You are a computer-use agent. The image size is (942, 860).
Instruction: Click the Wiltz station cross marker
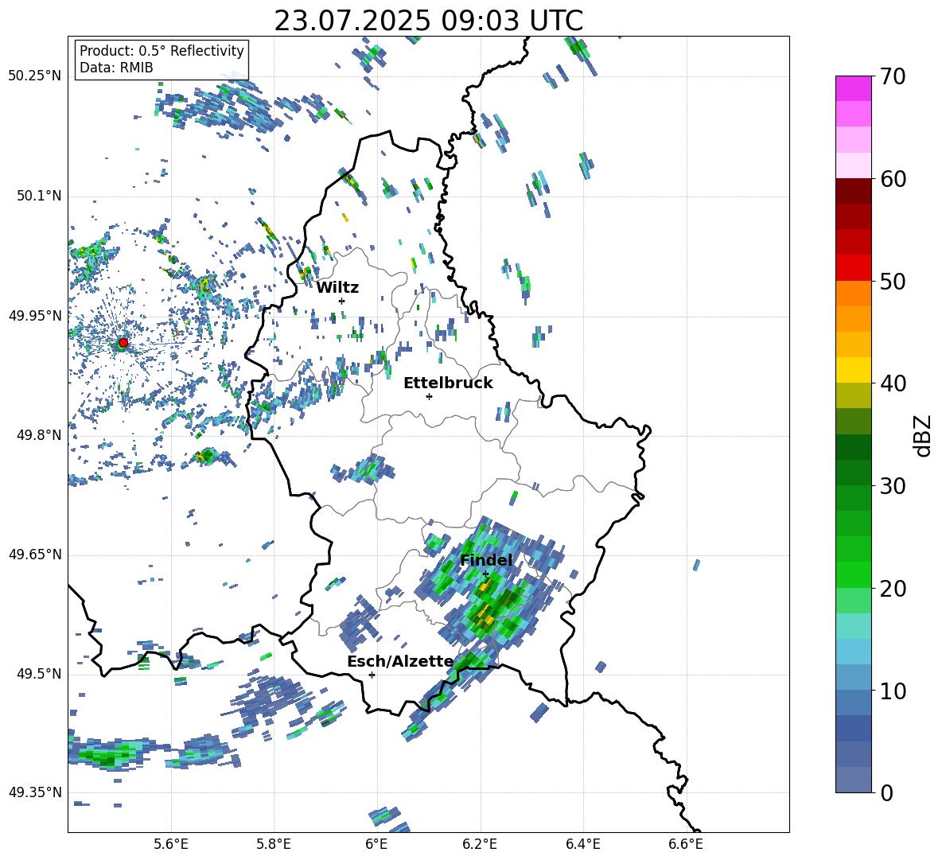click(x=341, y=301)
